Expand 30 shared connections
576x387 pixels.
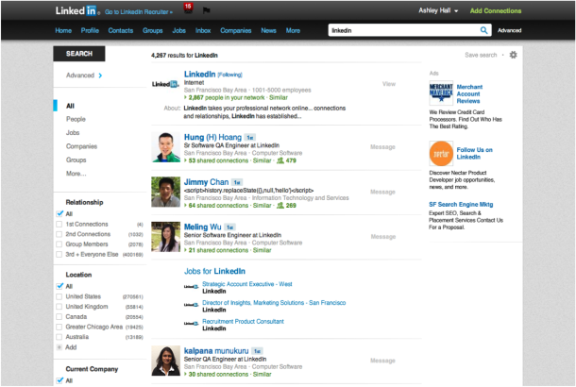(216, 374)
